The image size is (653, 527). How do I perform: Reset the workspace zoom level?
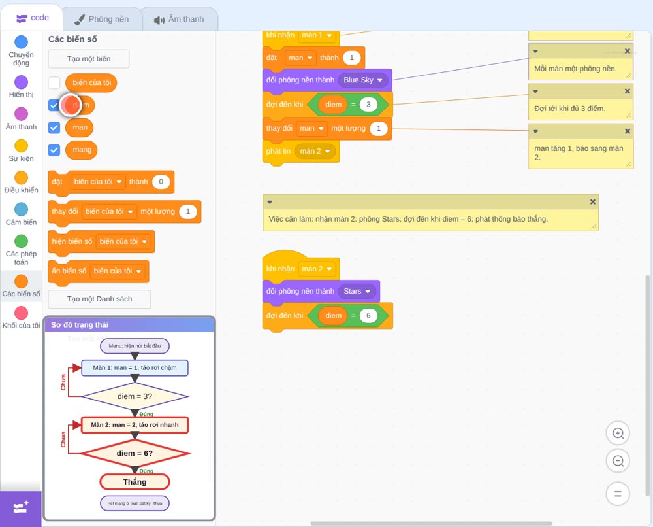pyautogui.click(x=618, y=494)
